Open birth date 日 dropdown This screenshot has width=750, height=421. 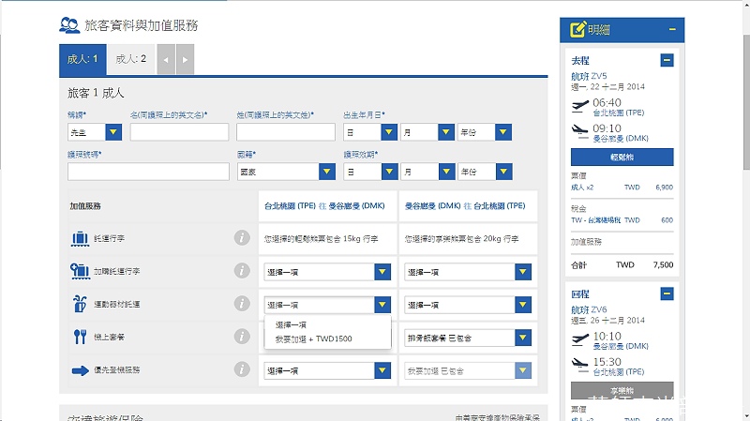pos(370,132)
